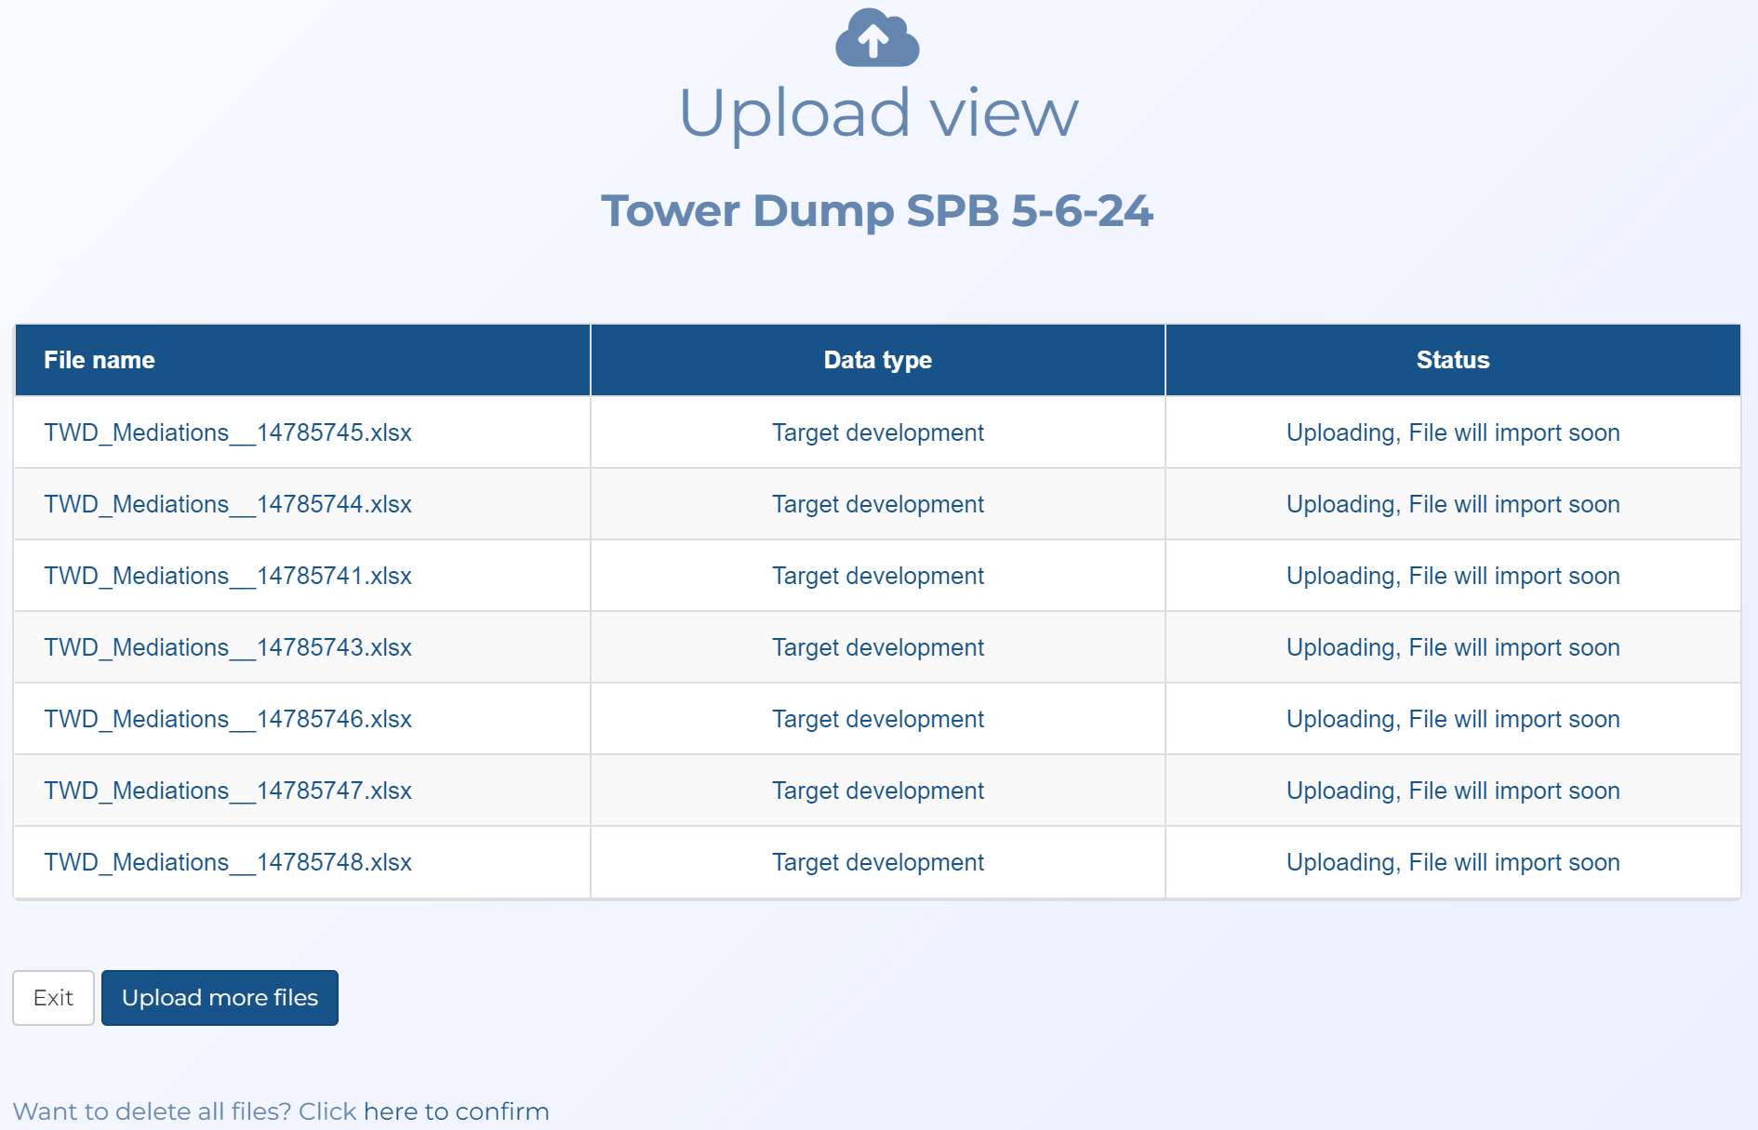Open file TWD_Mediations__14785741.xlsx row
The image size is (1758, 1130).
coord(228,576)
